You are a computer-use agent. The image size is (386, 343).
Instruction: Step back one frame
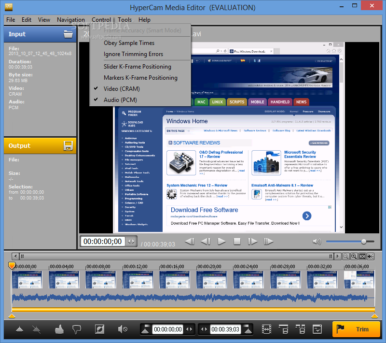(x=206, y=242)
